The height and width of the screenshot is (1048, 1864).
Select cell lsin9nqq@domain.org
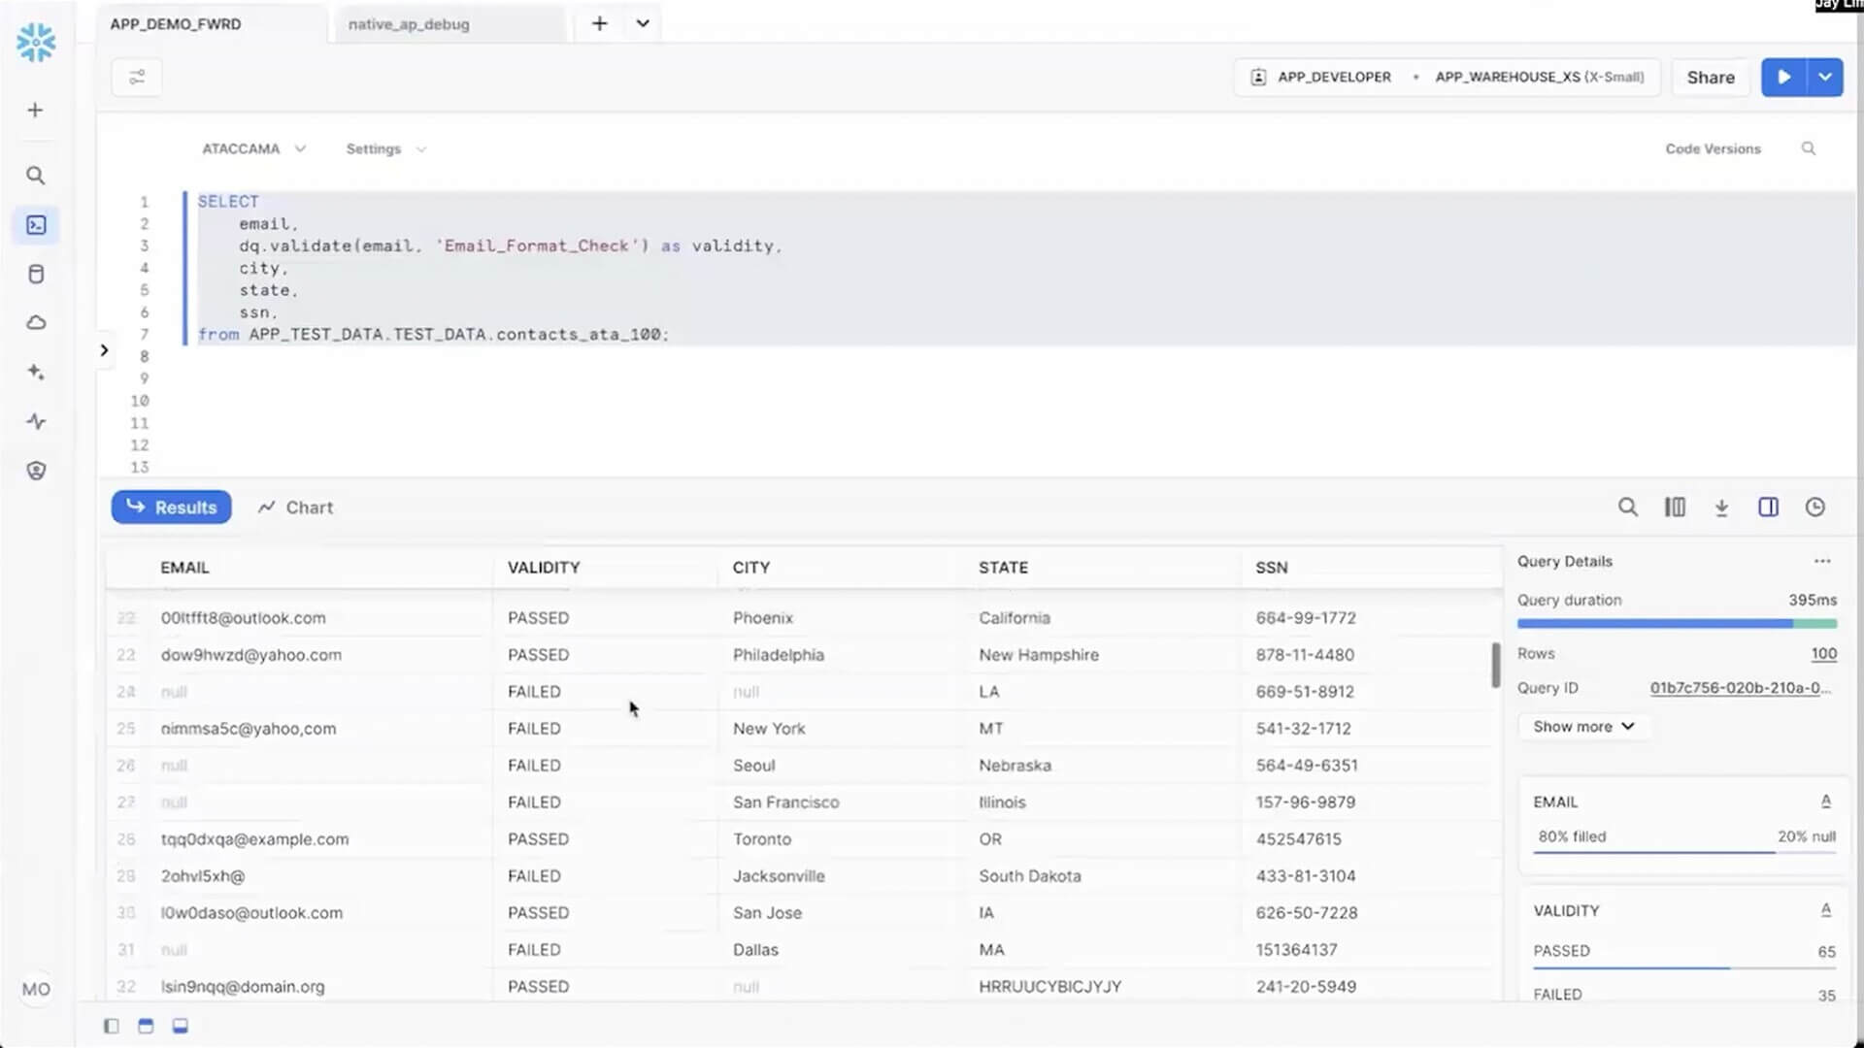coord(243,987)
